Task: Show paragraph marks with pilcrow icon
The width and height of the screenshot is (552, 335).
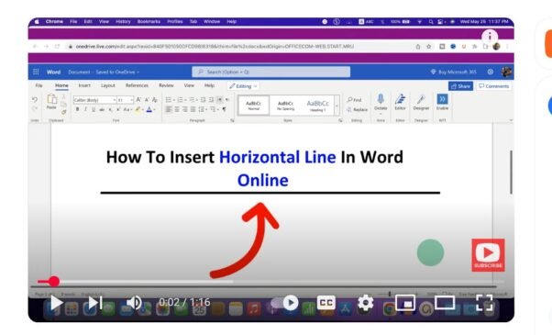Action: tap(224, 109)
